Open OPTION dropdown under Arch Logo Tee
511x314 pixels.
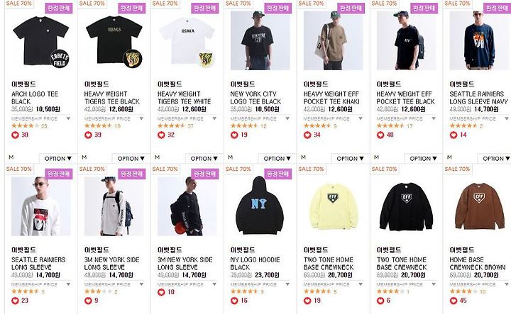57,159
